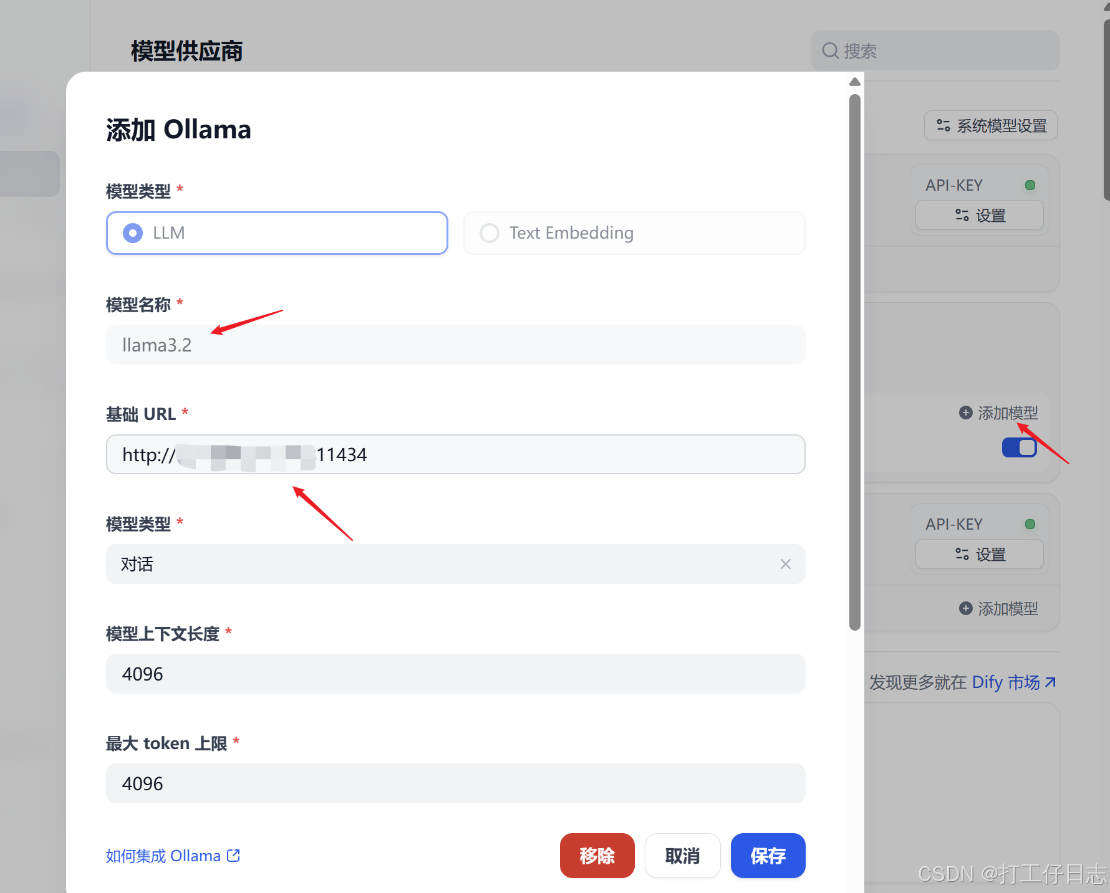
Task: Click the scroll-up arrow on the modal scrollbar
Action: pos(854,82)
